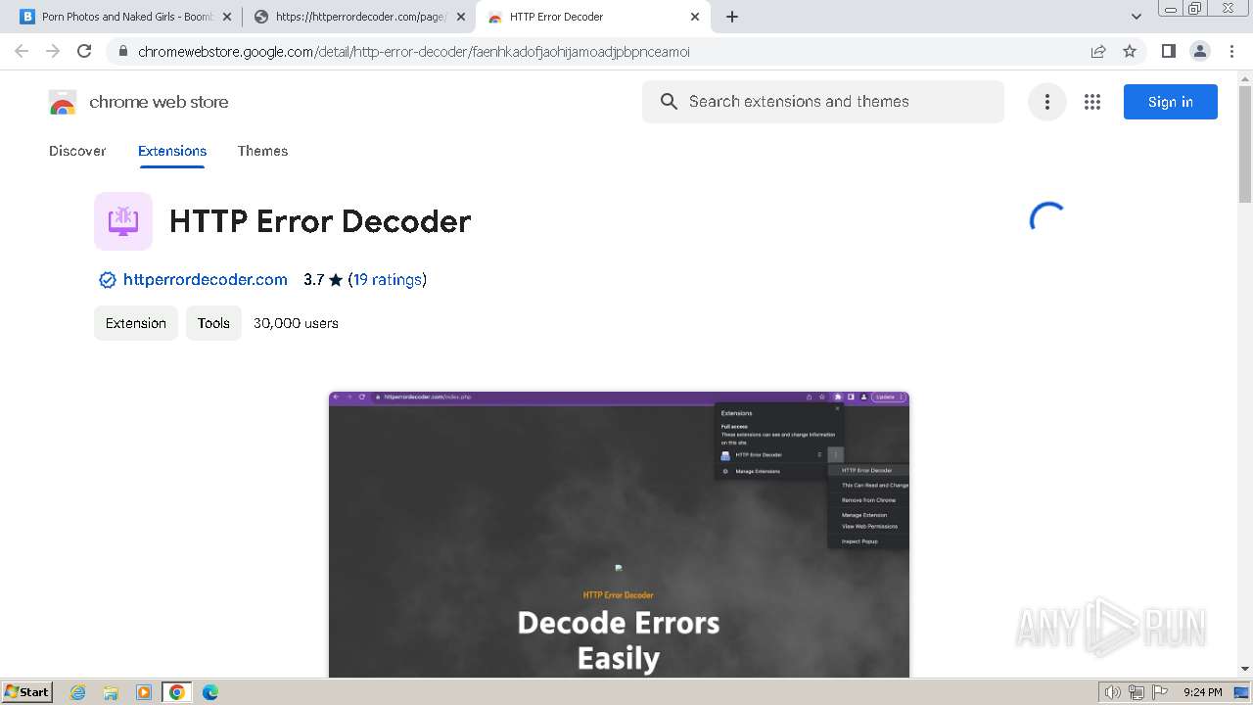
Task: Open the Google apps grid
Action: pos(1092,102)
